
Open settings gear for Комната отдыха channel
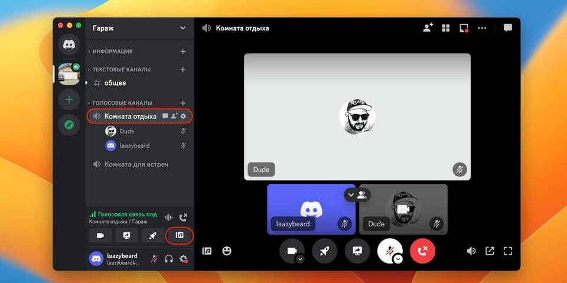(x=183, y=116)
